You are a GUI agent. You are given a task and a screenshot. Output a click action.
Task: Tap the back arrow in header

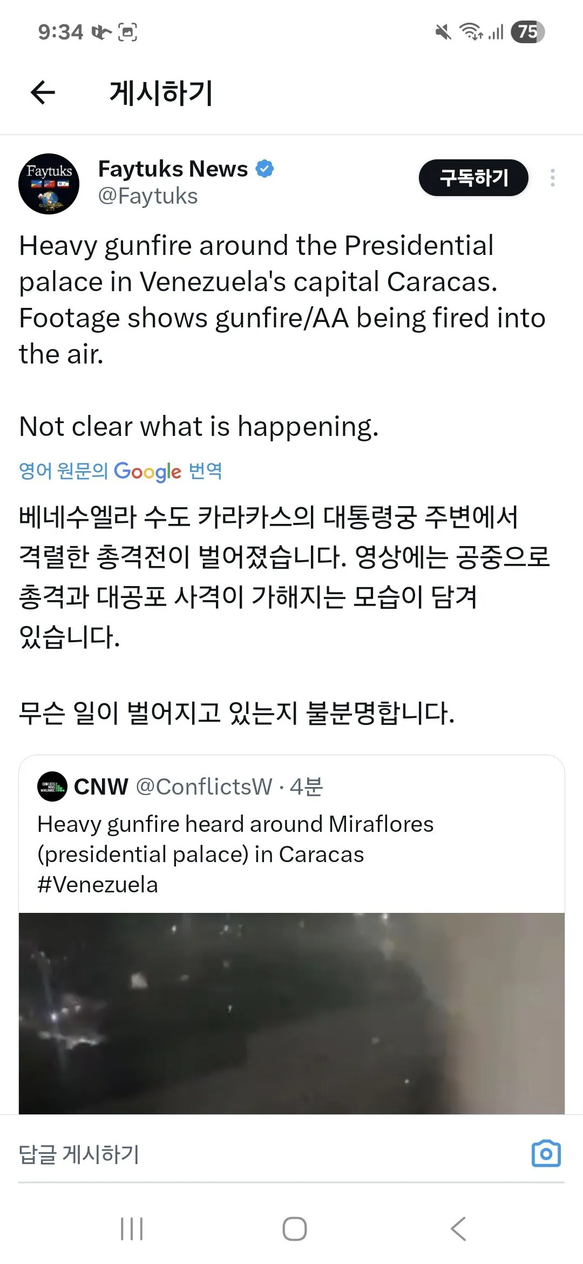click(x=43, y=92)
